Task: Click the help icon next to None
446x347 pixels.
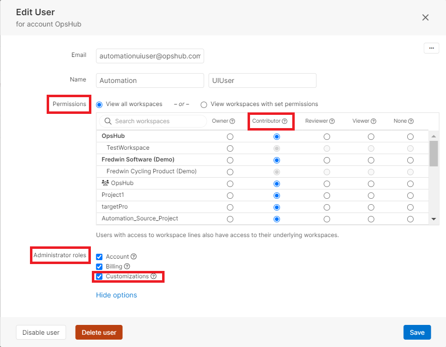Action: [x=411, y=121]
